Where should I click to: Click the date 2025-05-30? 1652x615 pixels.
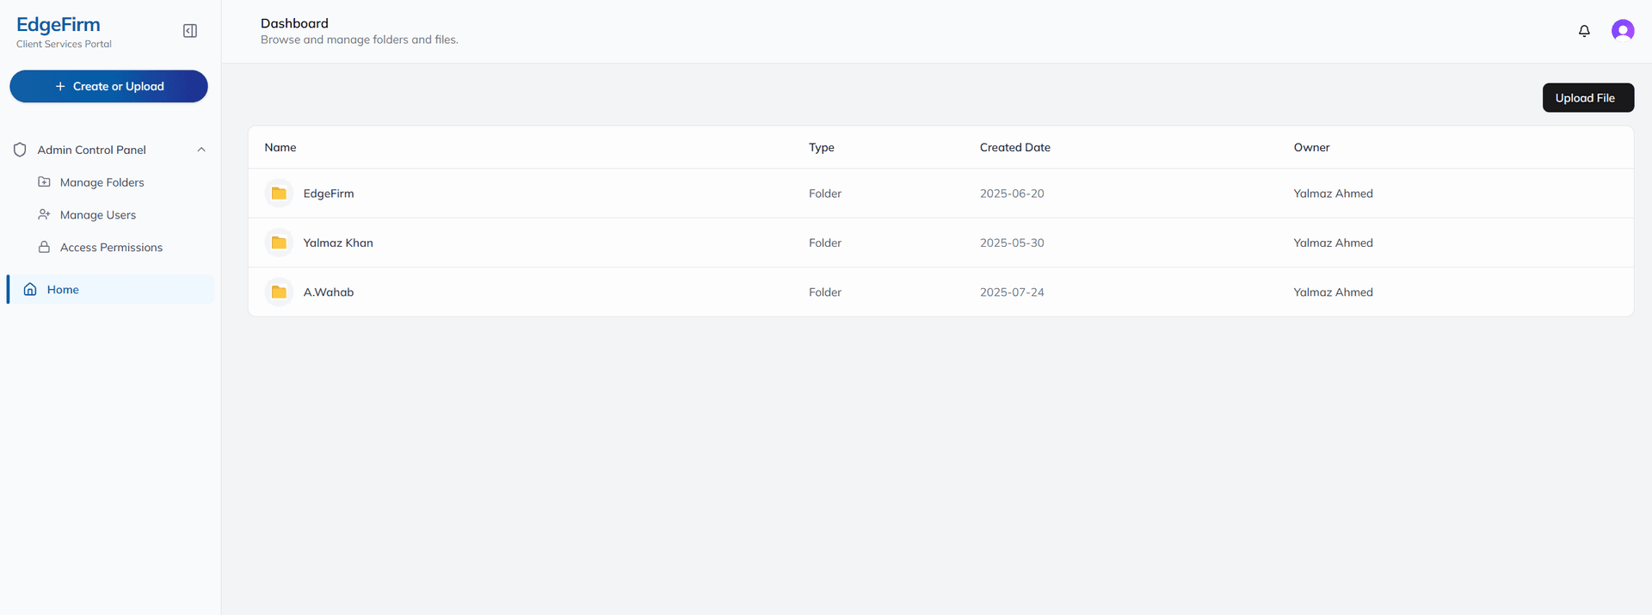(1012, 243)
